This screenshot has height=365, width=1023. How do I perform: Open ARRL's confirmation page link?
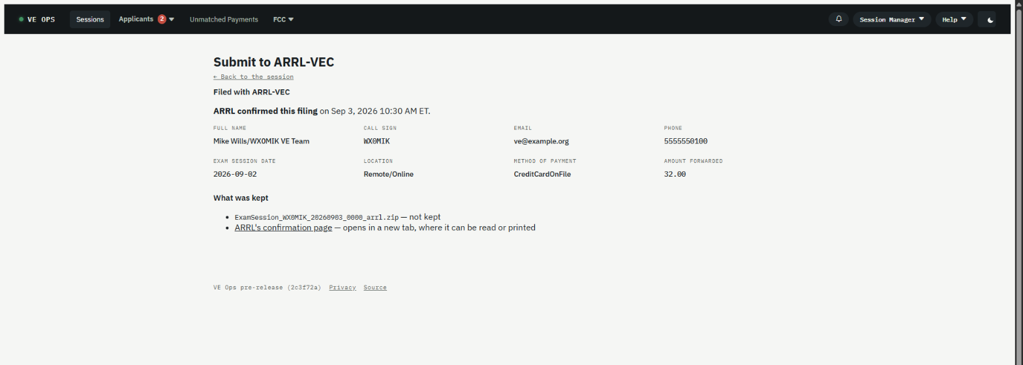(x=283, y=227)
